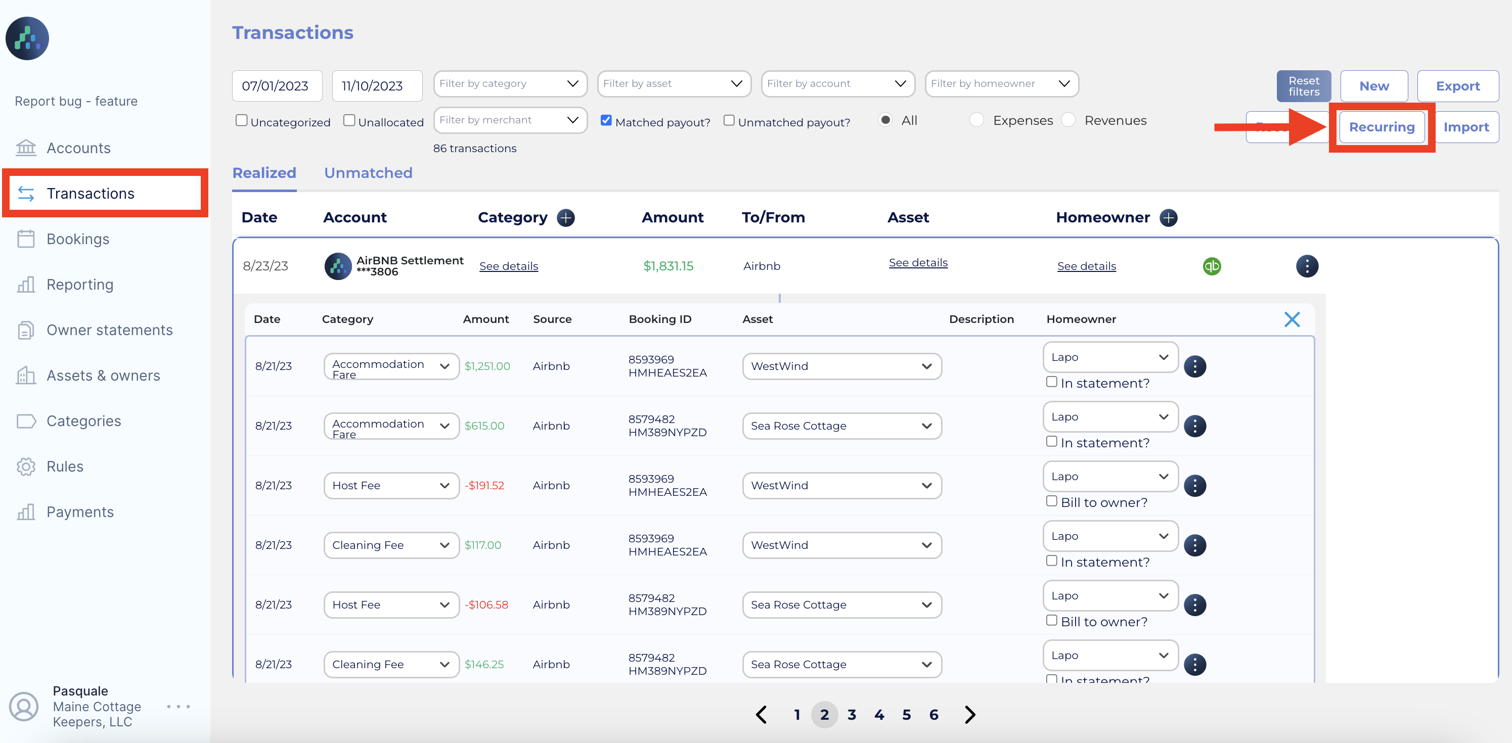Click the Reset filters button

tap(1304, 86)
